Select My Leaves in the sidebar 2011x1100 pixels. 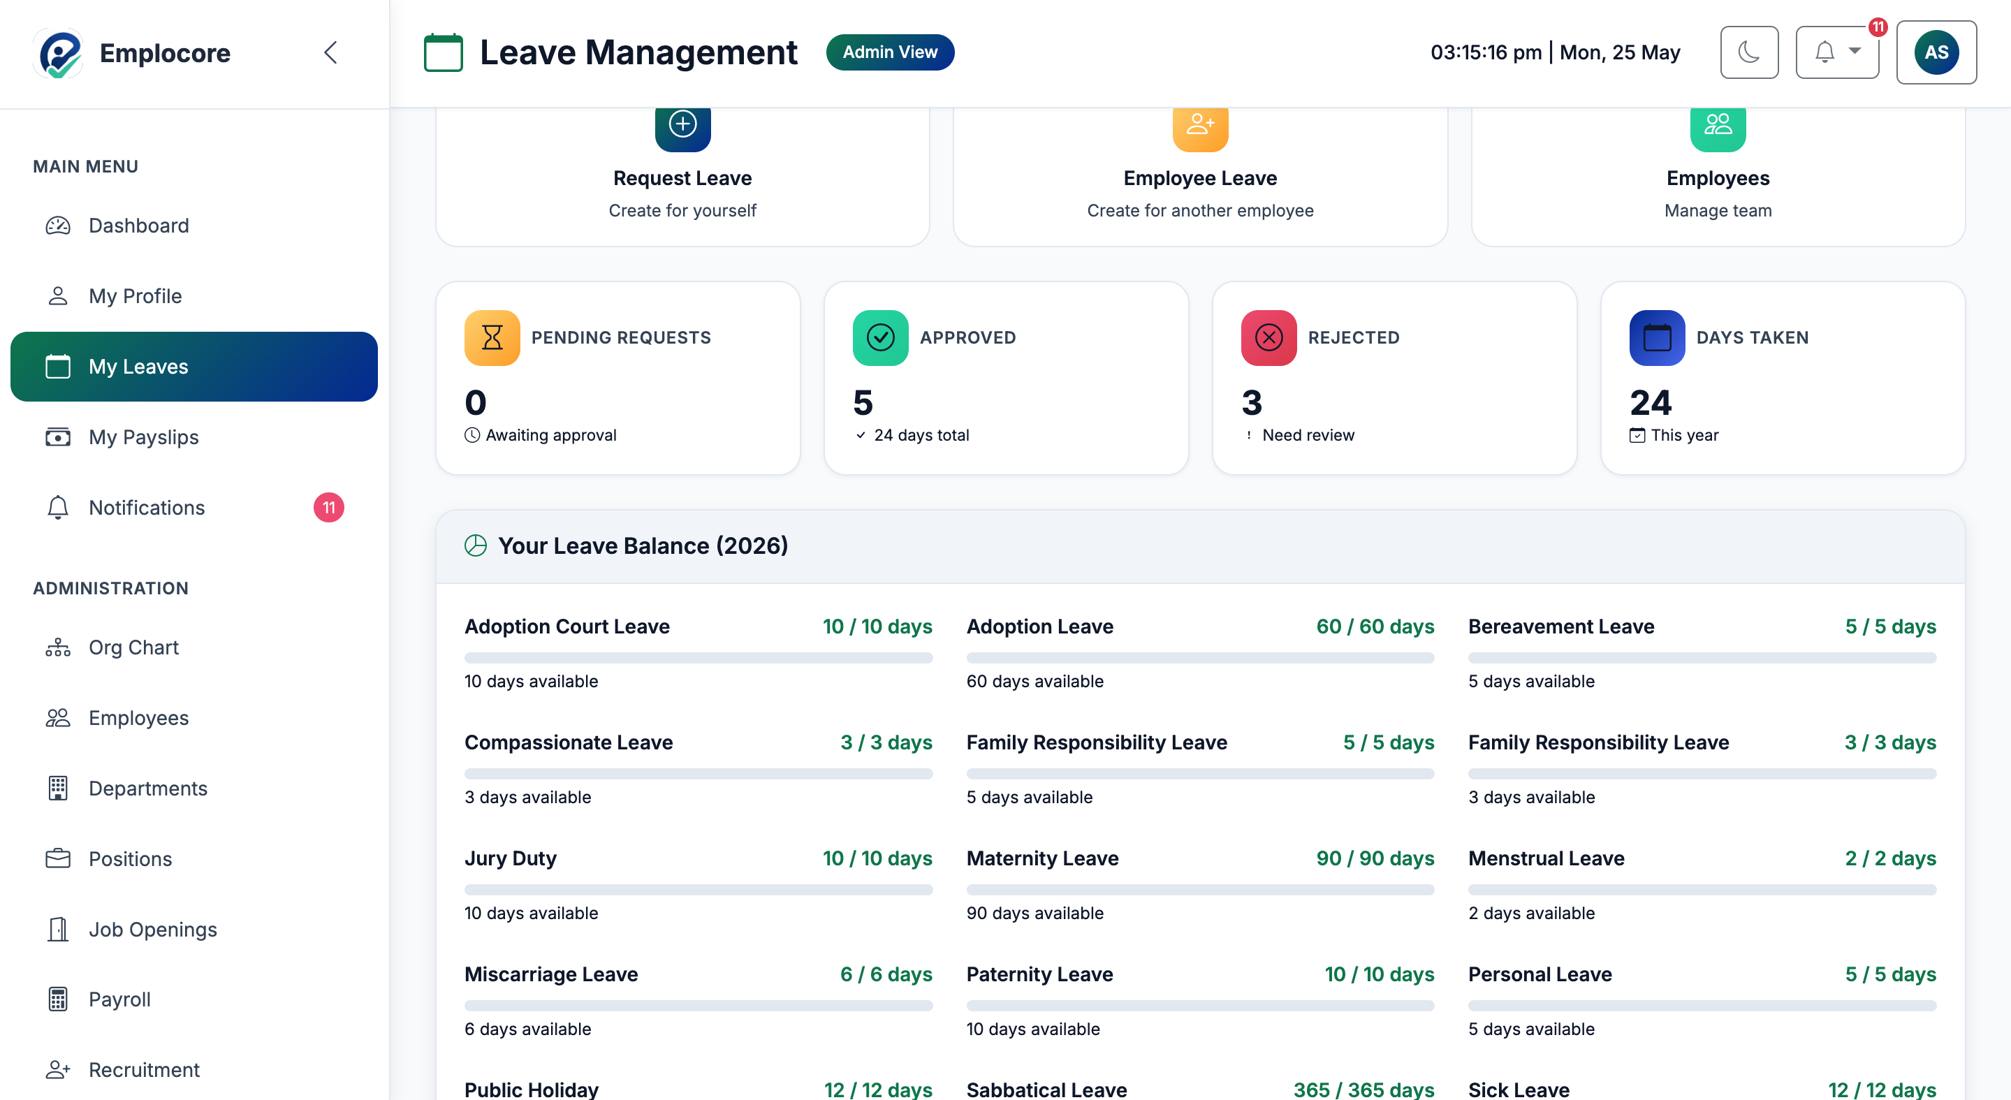point(193,367)
